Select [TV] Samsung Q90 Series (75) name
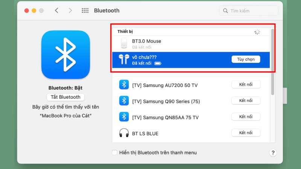Image resolution: width=301 pixels, height=169 pixels. click(x=166, y=101)
